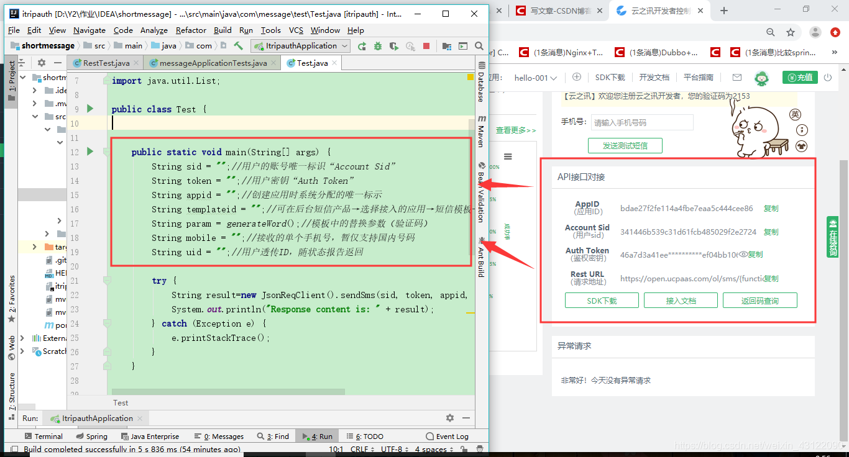Viewport: 849px width, 457px height.
Task: Open the Terminal tool window
Action: tap(42, 437)
